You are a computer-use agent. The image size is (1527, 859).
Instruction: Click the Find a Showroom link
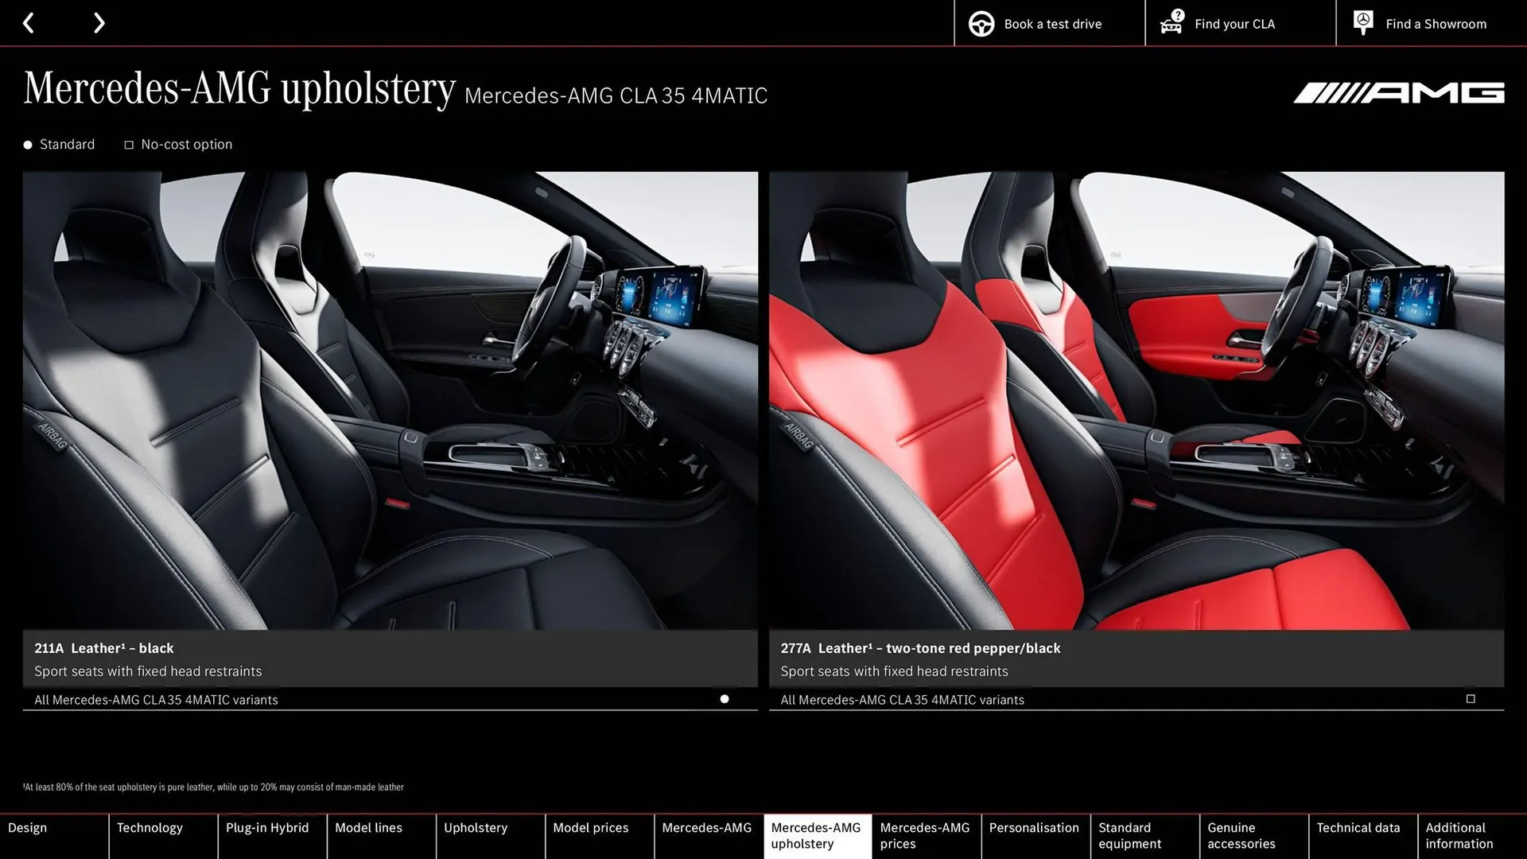1436,23
